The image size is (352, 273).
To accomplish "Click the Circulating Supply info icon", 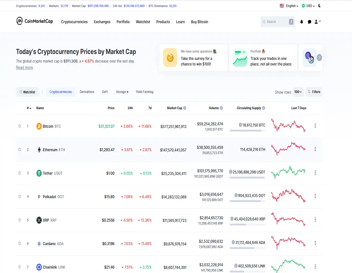I will coord(263,108).
